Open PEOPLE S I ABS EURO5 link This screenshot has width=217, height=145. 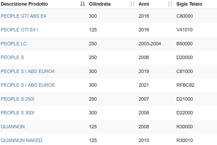(x=28, y=85)
